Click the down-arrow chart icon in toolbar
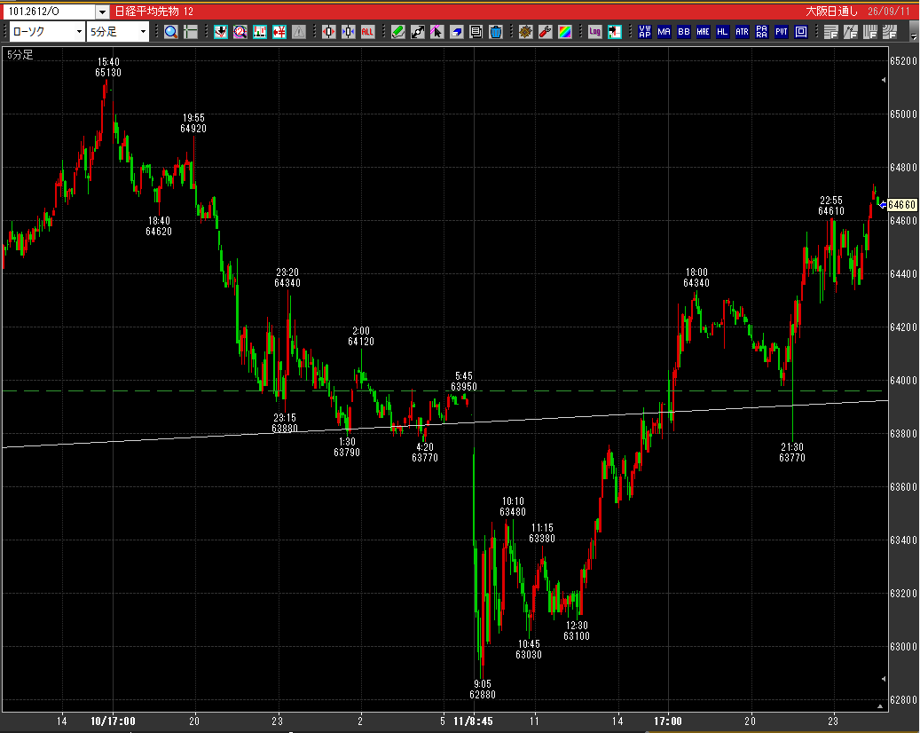Viewport: 920px width, 733px height. pyautogui.click(x=221, y=32)
